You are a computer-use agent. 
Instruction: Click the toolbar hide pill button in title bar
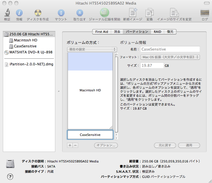pos(207,3)
